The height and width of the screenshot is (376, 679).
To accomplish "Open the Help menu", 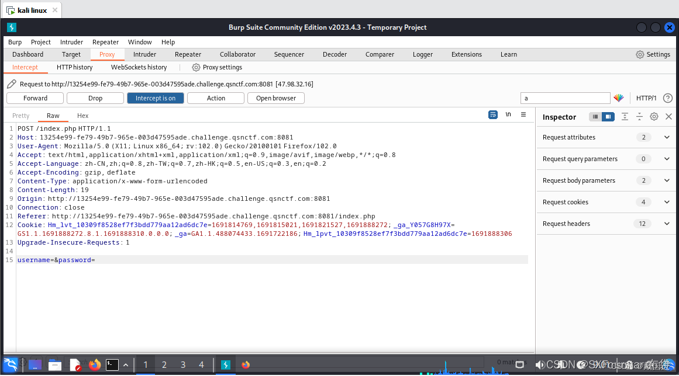I will coord(168,42).
